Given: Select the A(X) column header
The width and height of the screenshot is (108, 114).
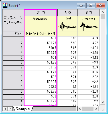Looking at the screenshot, I should coord(68,13).
